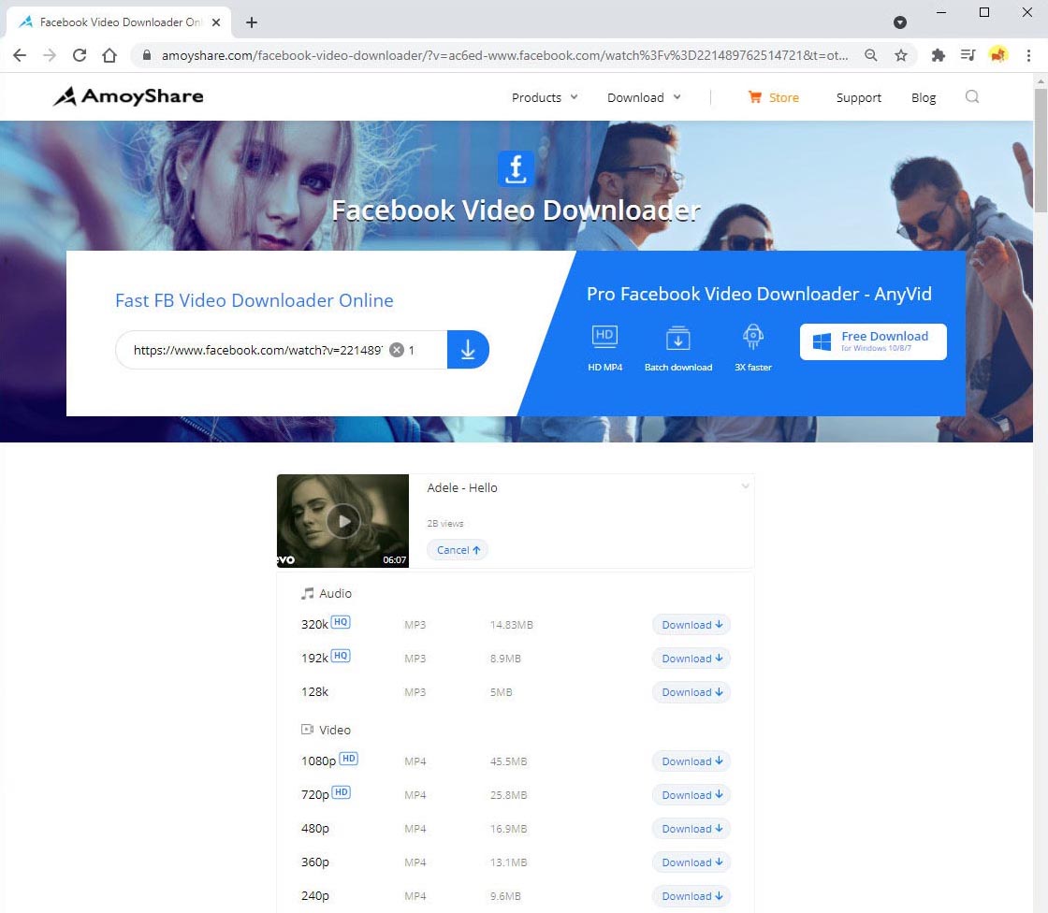Click the 14.83MB file size text
The image size is (1048, 913).
[x=511, y=625]
